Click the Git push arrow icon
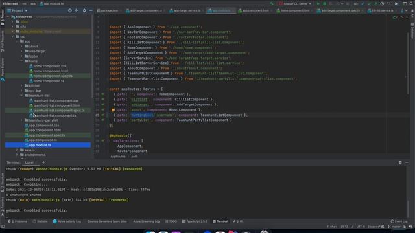 375,4
